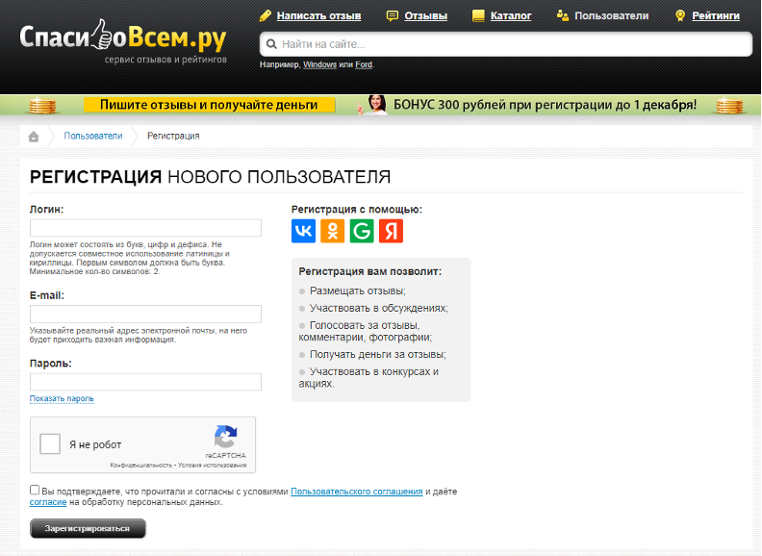Screen dimensions: 762x556
Task: Open "Написать отзыв" in top menu
Action: click(318, 15)
